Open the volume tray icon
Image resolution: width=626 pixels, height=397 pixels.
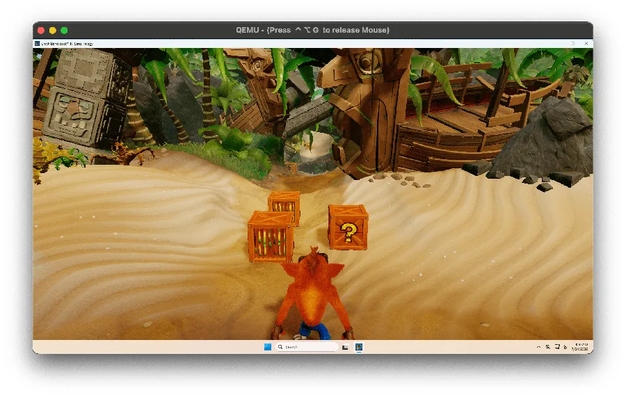(565, 347)
